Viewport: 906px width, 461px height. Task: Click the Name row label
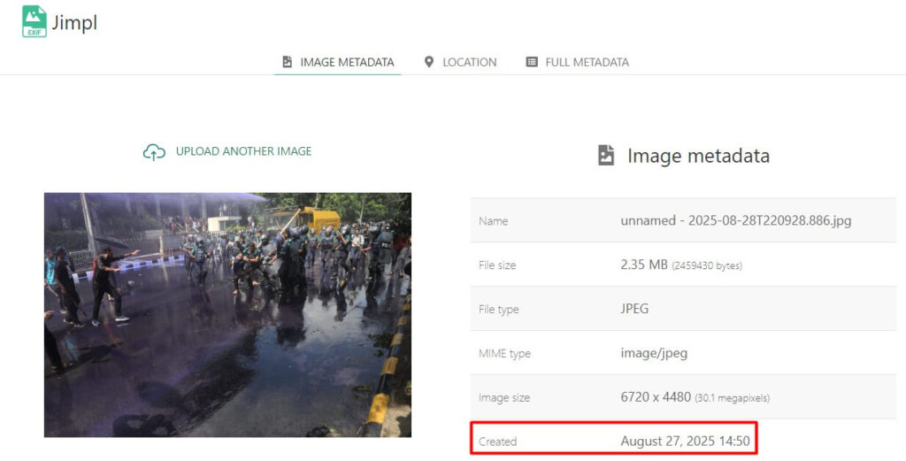(x=494, y=221)
